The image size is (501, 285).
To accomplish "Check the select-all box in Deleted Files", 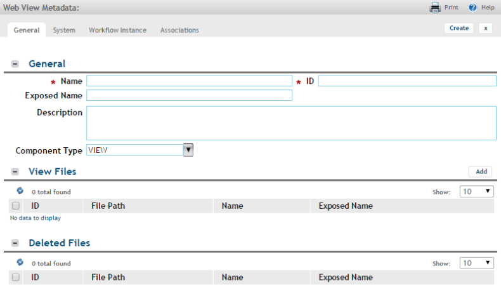I will tap(16, 277).
